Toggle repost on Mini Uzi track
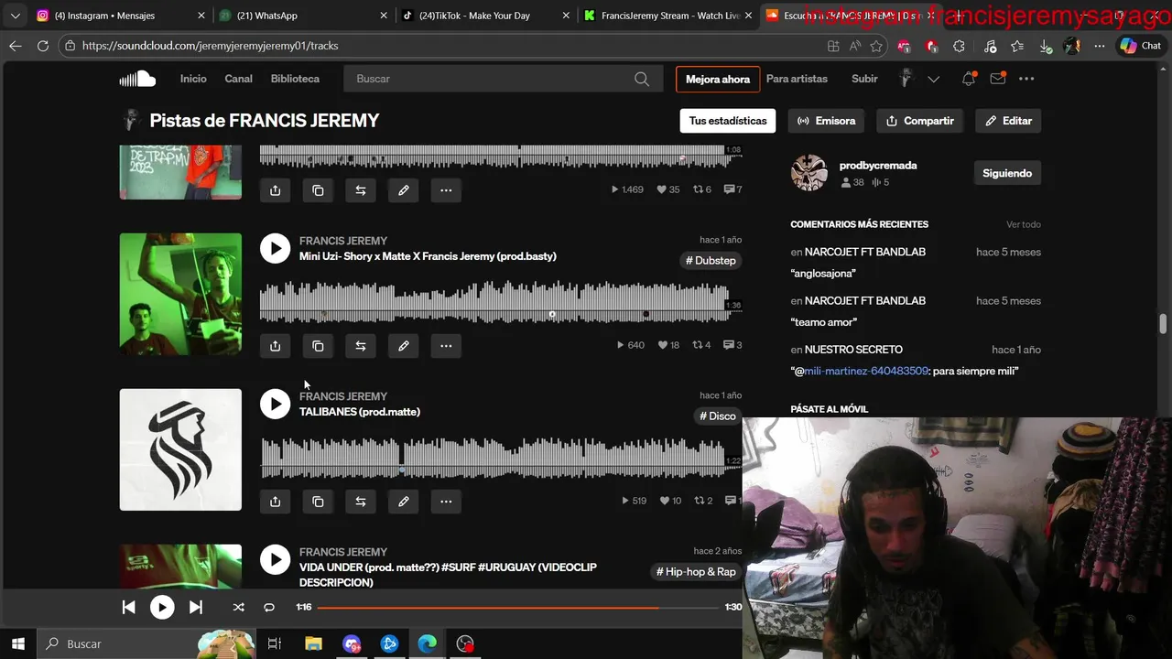 361,346
